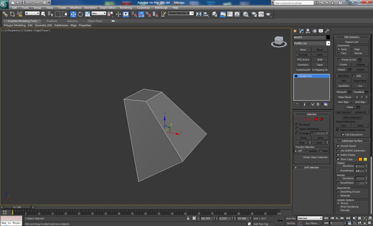
Task: Click Use Pivot Point Center icon
Action: 110,14
